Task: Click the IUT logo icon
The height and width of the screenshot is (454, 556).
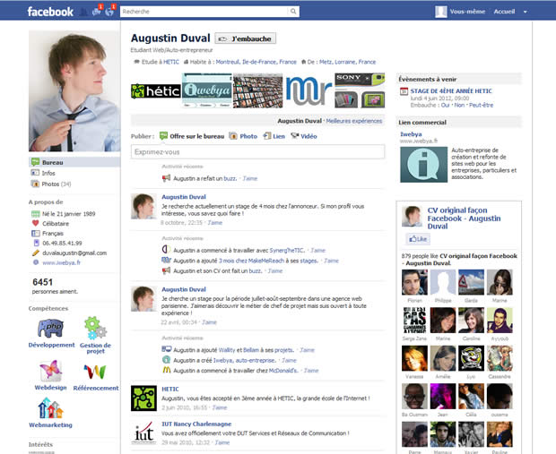Action: coord(143,433)
